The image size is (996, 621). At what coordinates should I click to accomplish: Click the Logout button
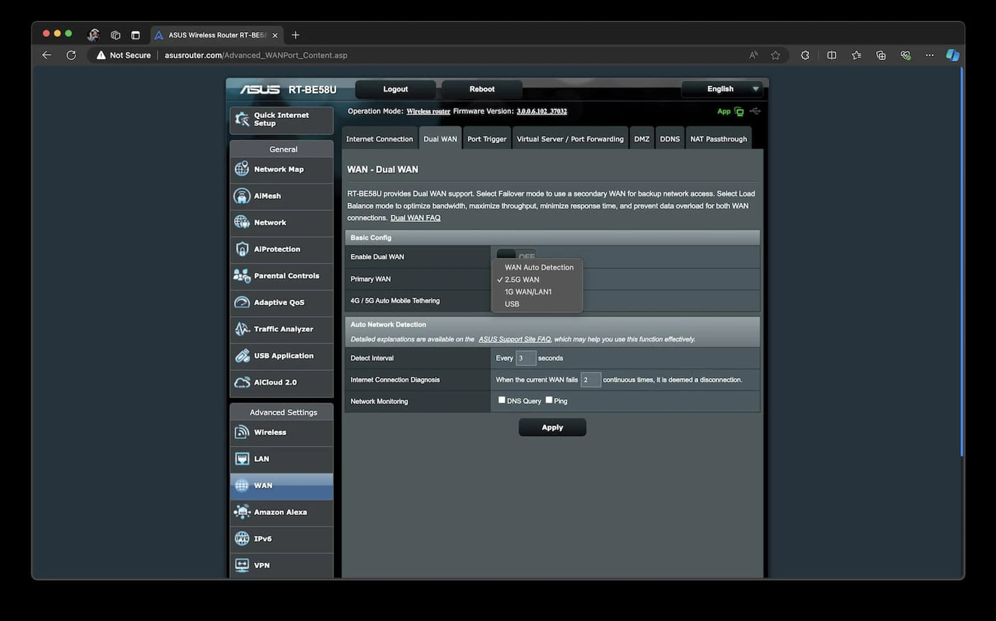click(395, 89)
